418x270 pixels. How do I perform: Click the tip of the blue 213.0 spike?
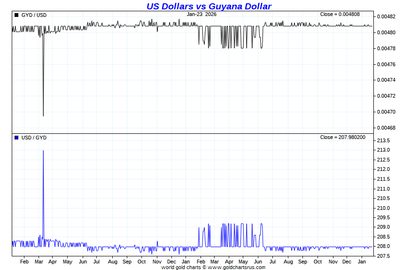[44, 151]
